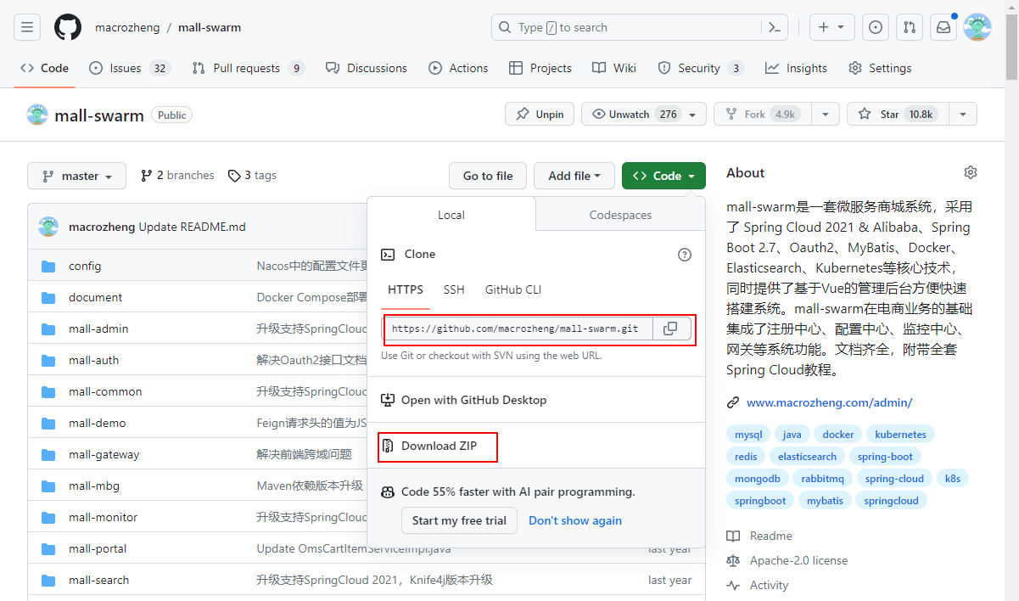Viewport: 1019px width, 601px height.
Task: Switch to the Pull requests tab
Action: 248,68
